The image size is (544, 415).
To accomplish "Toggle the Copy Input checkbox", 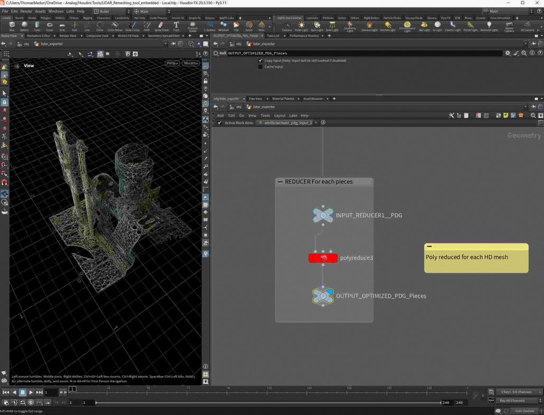I will click(x=260, y=61).
